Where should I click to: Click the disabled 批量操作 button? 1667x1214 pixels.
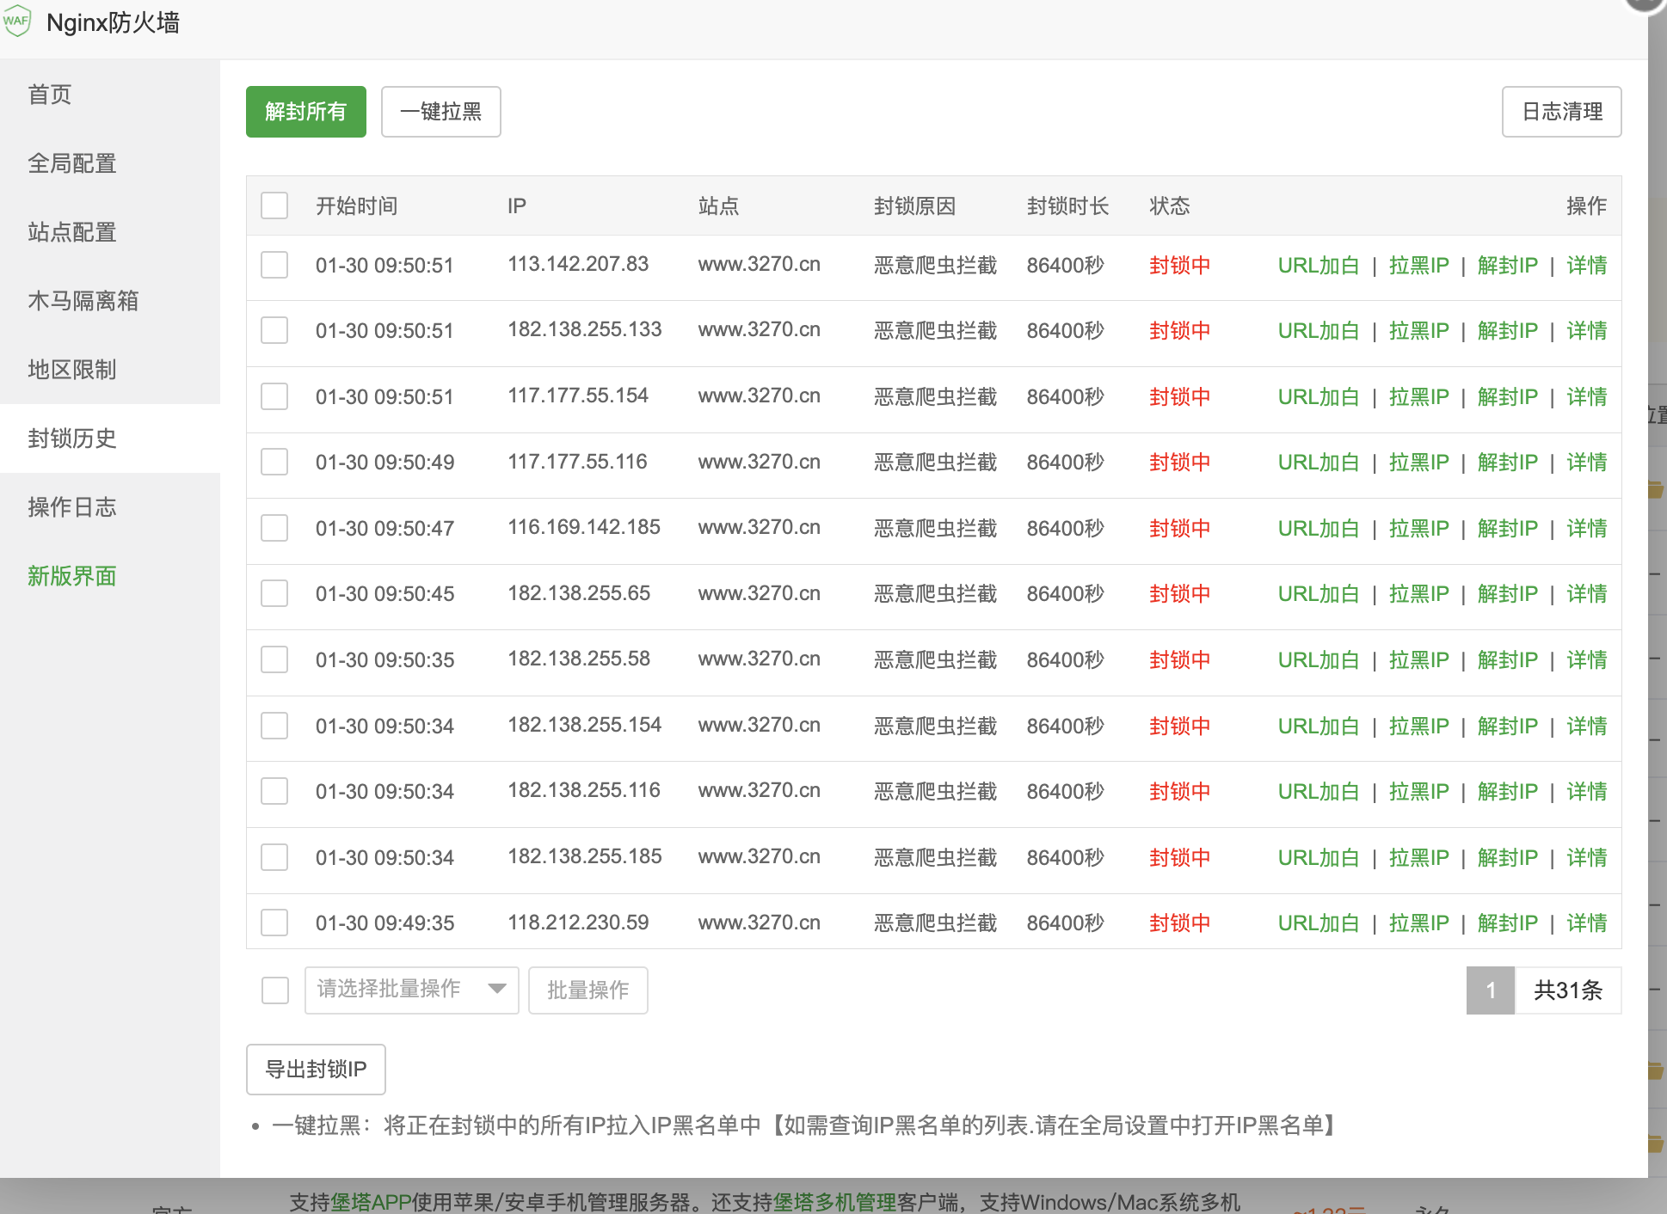pyautogui.click(x=588, y=990)
